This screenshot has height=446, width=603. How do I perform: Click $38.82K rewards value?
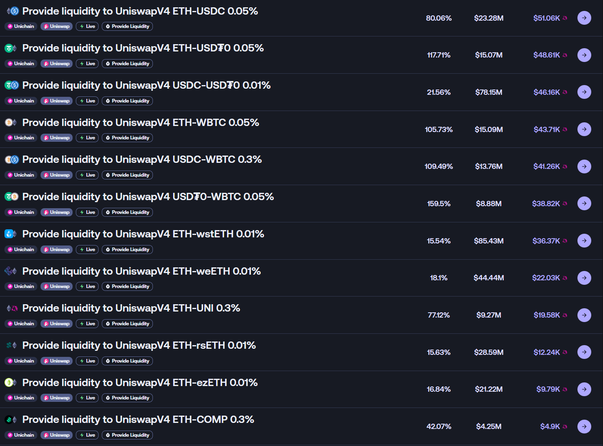[x=546, y=204]
